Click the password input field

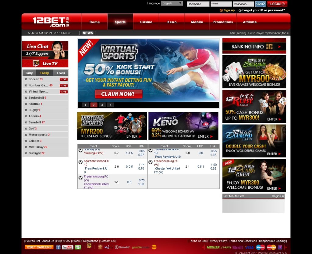221,4
